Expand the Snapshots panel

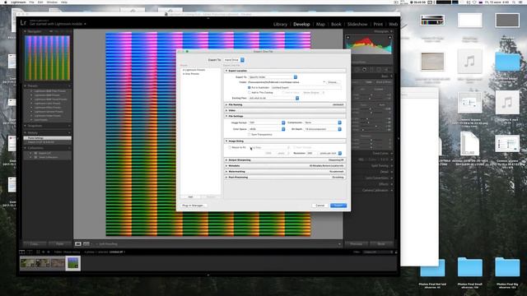pyautogui.click(x=26, y=126)
